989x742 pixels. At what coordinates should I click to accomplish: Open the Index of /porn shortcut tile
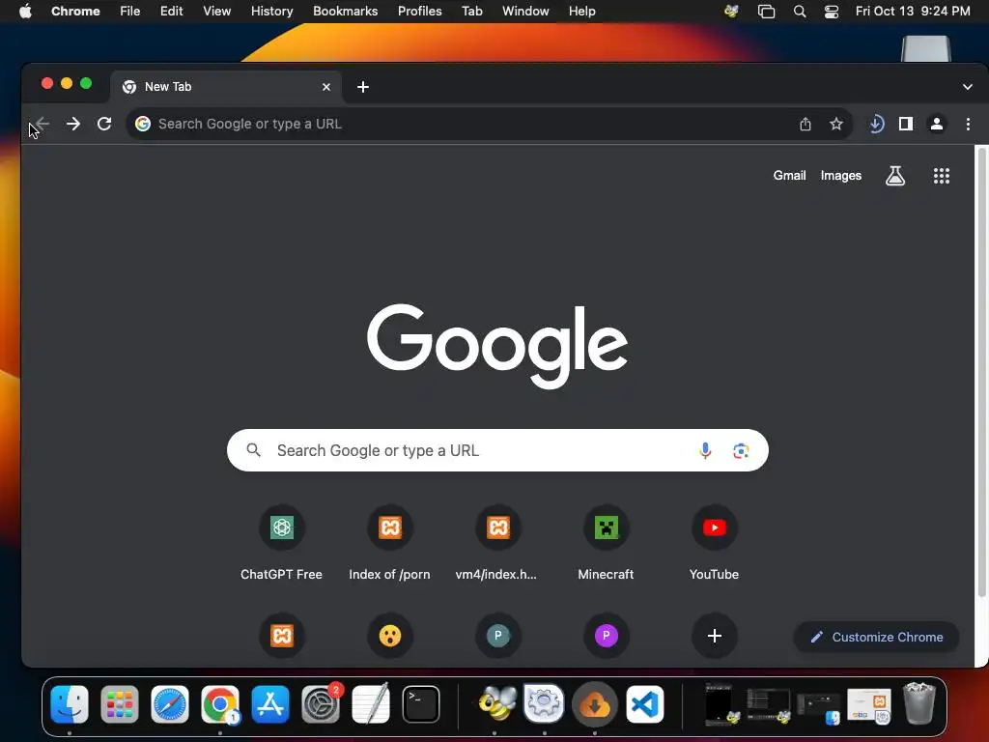tap(390, 543)
